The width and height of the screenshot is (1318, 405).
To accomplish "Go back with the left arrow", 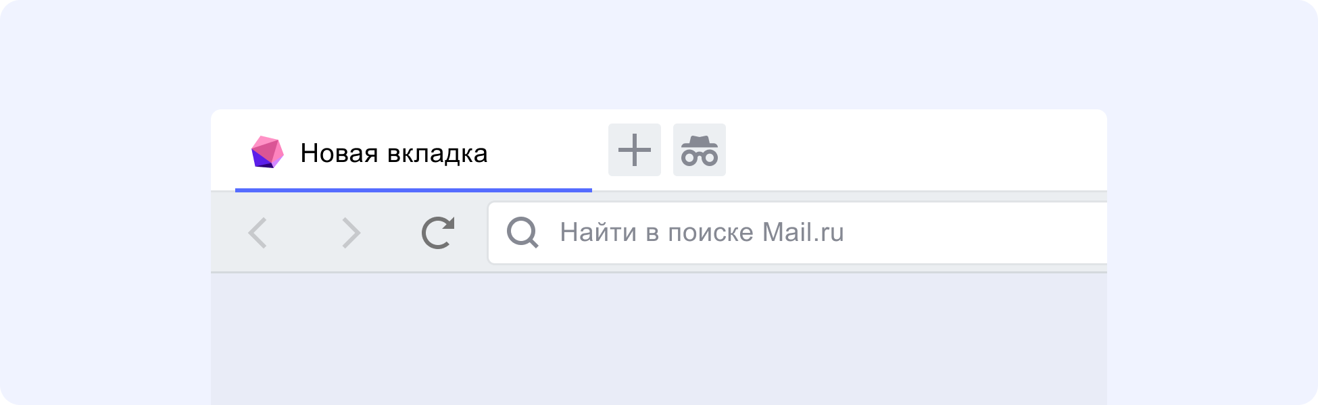I will click(x=258, y=233).
